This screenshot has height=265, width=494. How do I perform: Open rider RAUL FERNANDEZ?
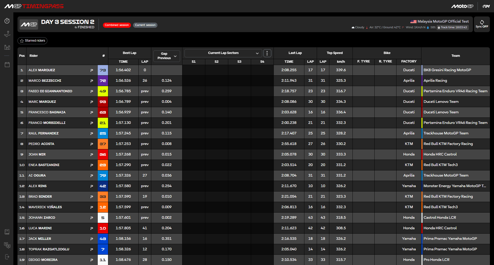(43, 133)
